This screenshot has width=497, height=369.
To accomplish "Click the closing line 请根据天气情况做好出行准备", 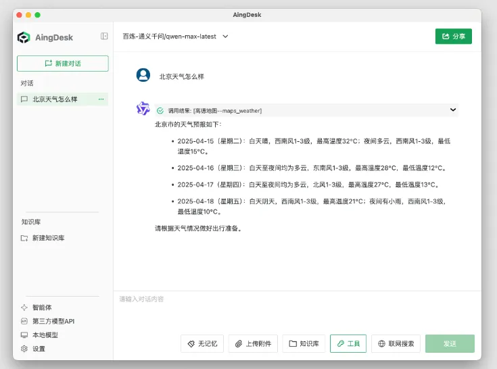I will 199,228.
